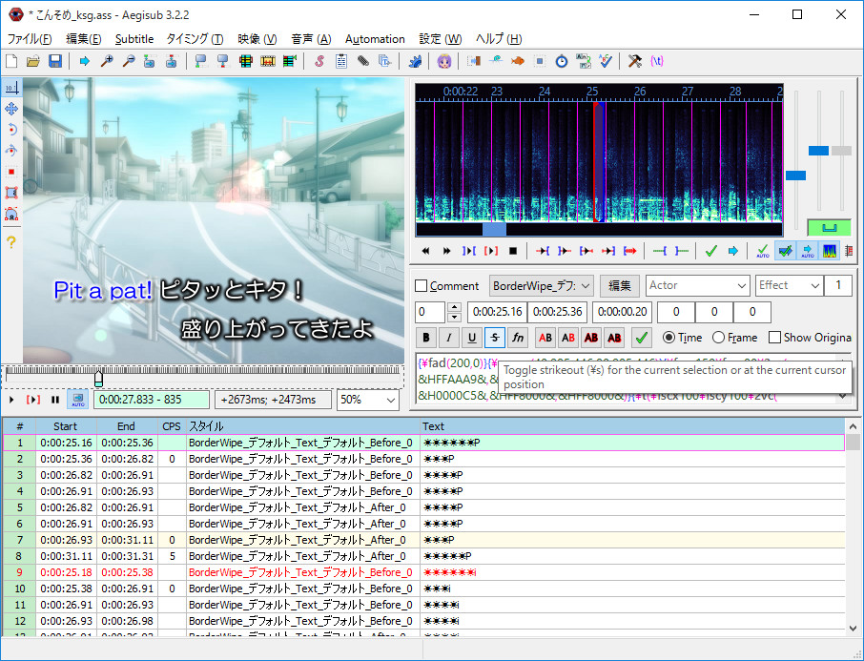
Task: Open the 編集 menu
Action: (84, 39)
